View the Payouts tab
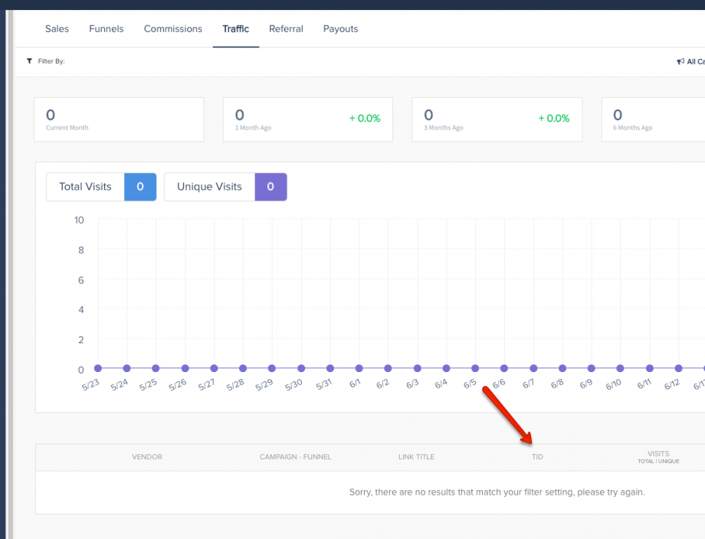Image resolution: width=705 pixels, height=539 pixels. 340,29
